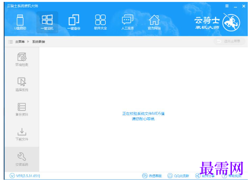
Task: Click the 正在校验系统文件MD5值 status text
Action: (144, 114)
